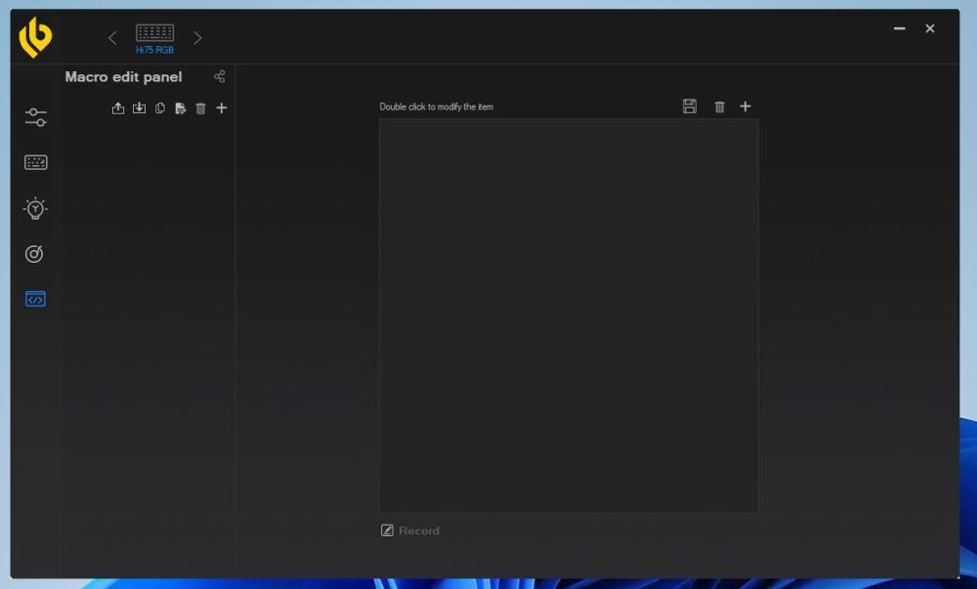The width and height of the screenshot is (977, 589).
Task: Add an action item with the action list plus
Action: click(x=745, y=106)
